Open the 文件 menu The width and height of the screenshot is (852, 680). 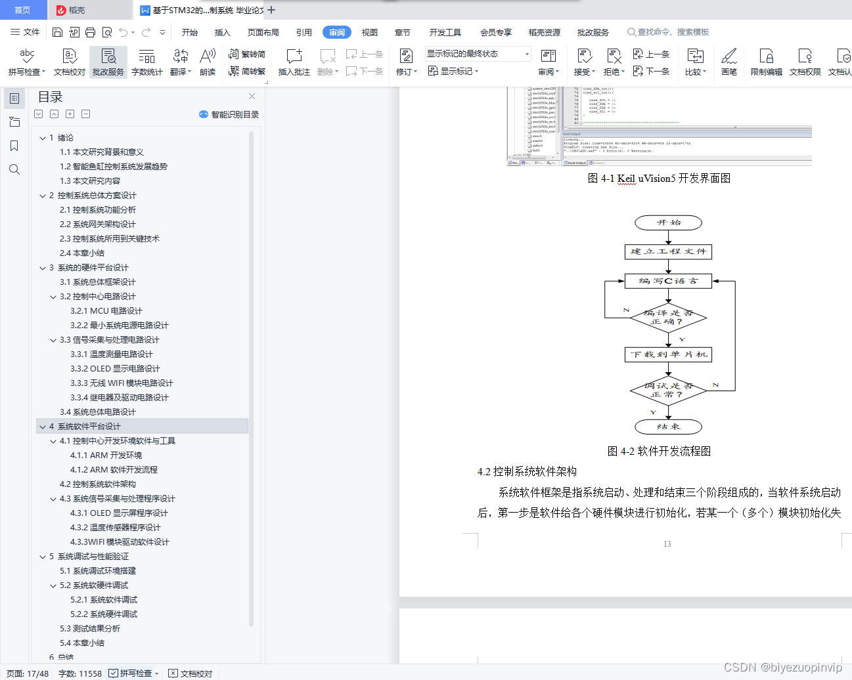click(x=25, y=32)
